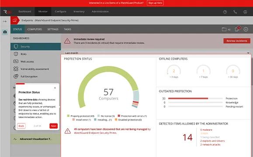The height and width of the screenshot is (157, 253).
Task: Switch to the SETTINGS tab
Action: pyautogui.click(x=53, y=29)
